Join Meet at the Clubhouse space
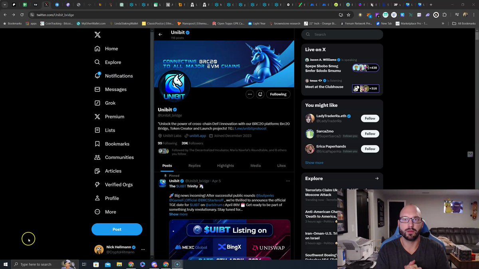Viewport: 479px width, 269px height. 342,84
